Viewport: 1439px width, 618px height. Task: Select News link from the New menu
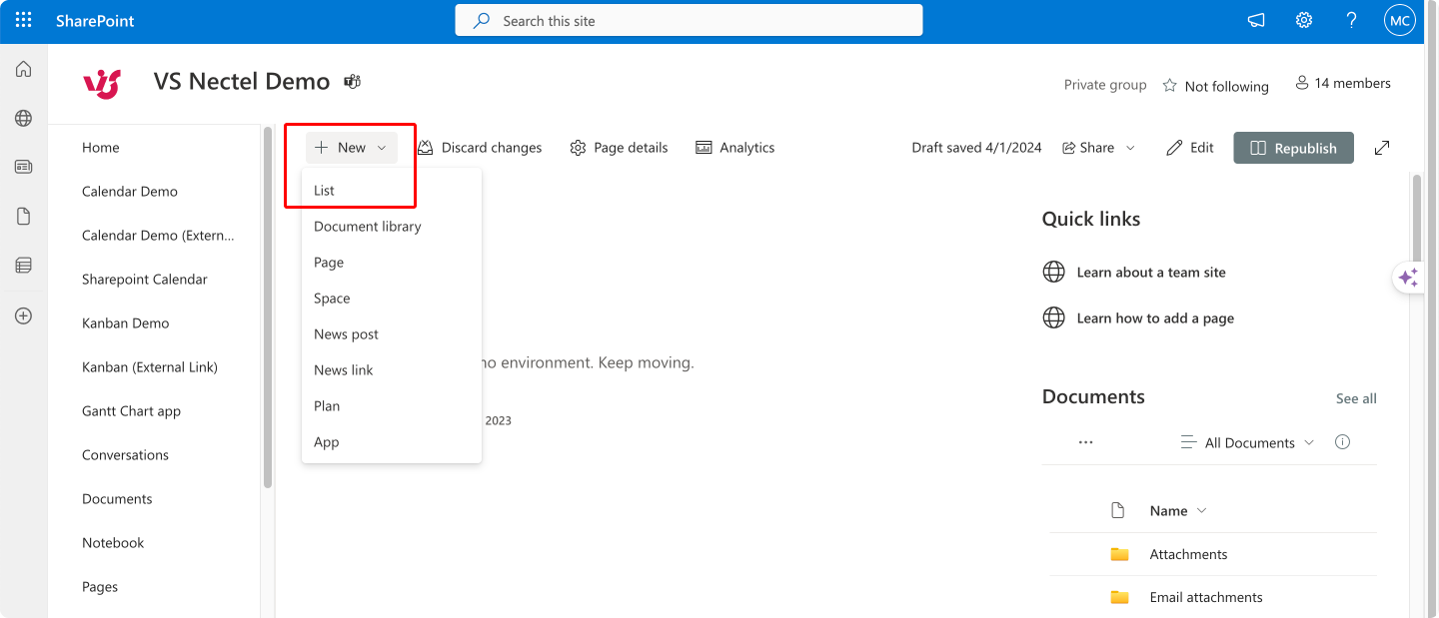click(392, 369)
